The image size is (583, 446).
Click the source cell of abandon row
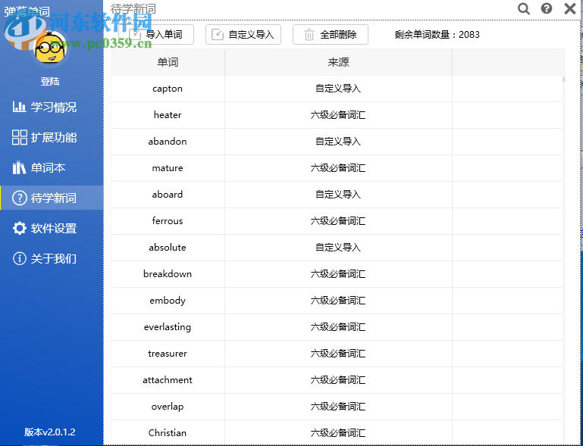click(x=338, y=141)
